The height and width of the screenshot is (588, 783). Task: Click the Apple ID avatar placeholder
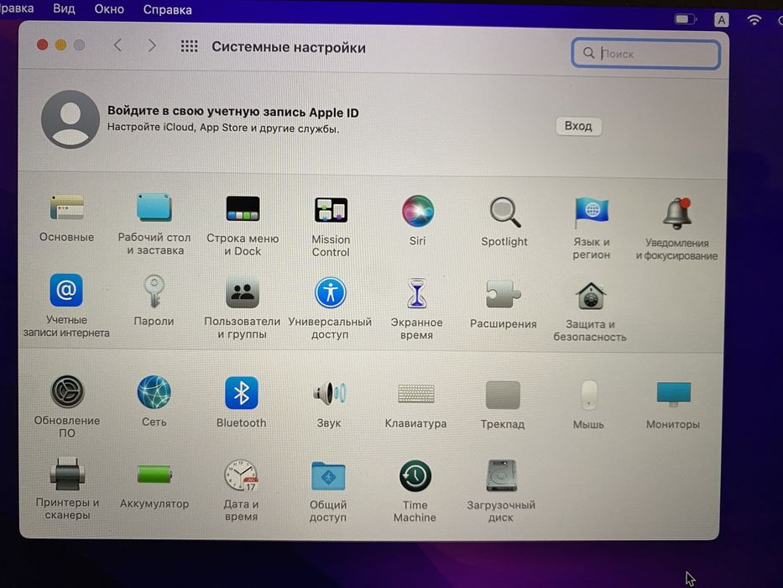70,119
